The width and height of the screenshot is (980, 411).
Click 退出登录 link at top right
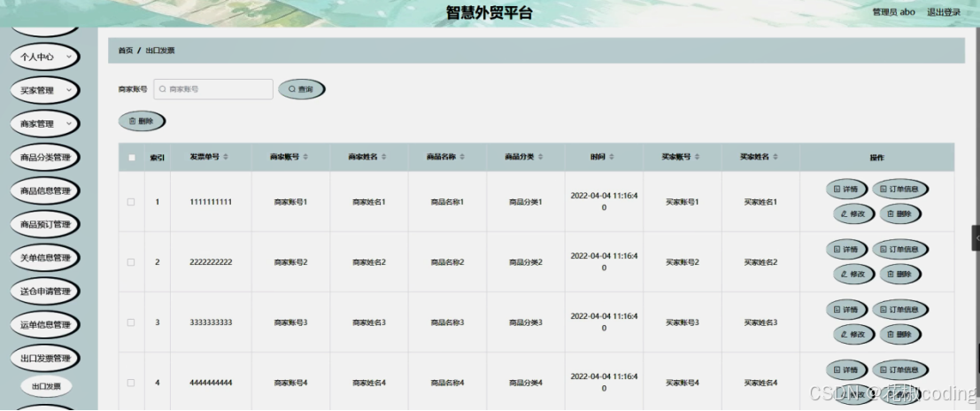pos(944,12)
